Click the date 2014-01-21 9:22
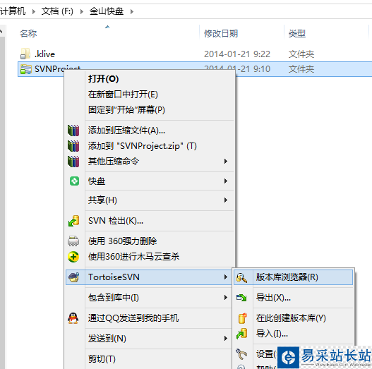372x369 pixels. tap(237, 54)
